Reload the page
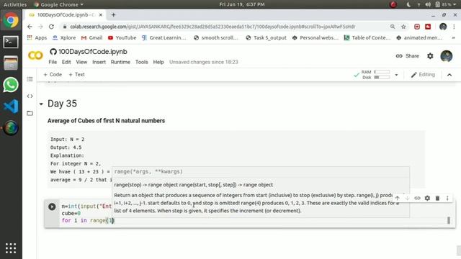 tap(51, 27)
